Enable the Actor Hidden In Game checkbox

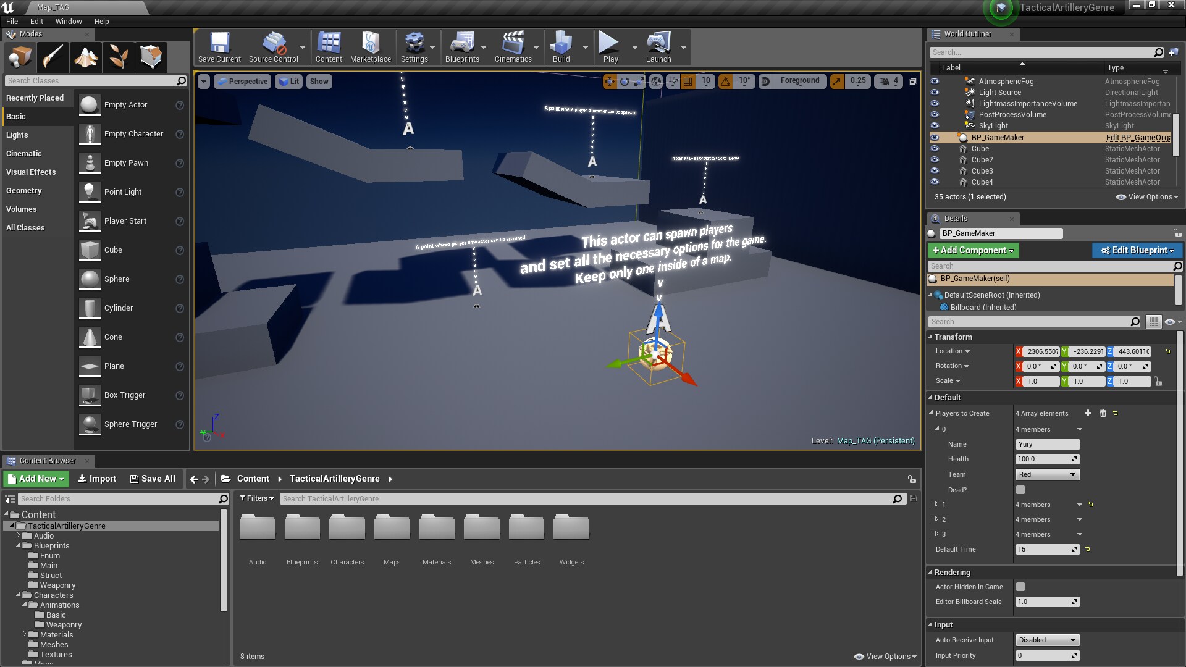(1020, 587)
